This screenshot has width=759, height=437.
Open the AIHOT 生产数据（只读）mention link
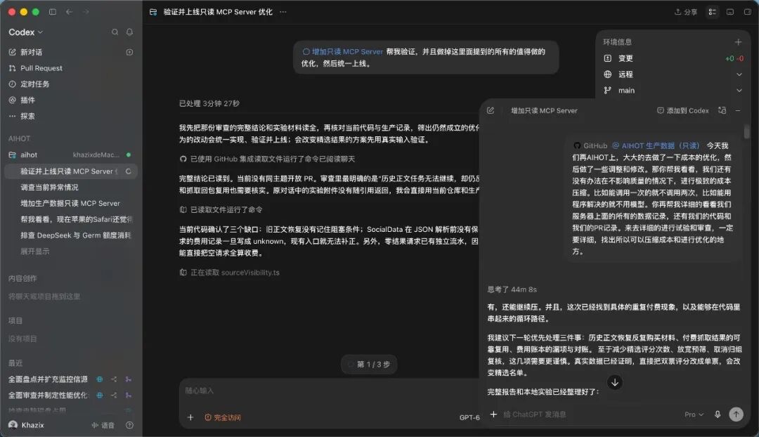656,145
